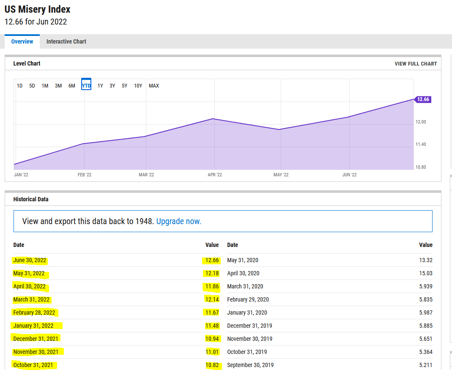This screenshot has height=370, width=452.
Task: Select the 5.939 value cell
Action: click(x=426, y=286)
